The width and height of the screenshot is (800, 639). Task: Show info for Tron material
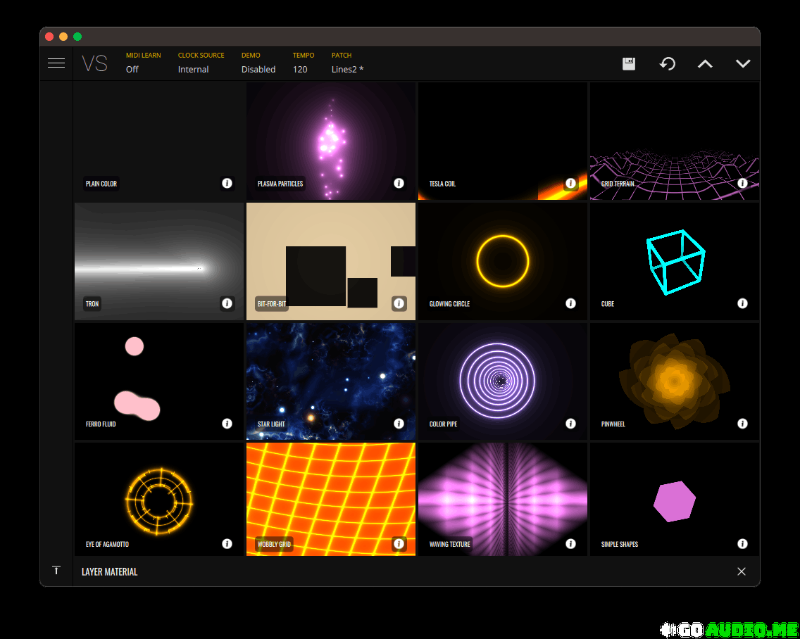227,303
